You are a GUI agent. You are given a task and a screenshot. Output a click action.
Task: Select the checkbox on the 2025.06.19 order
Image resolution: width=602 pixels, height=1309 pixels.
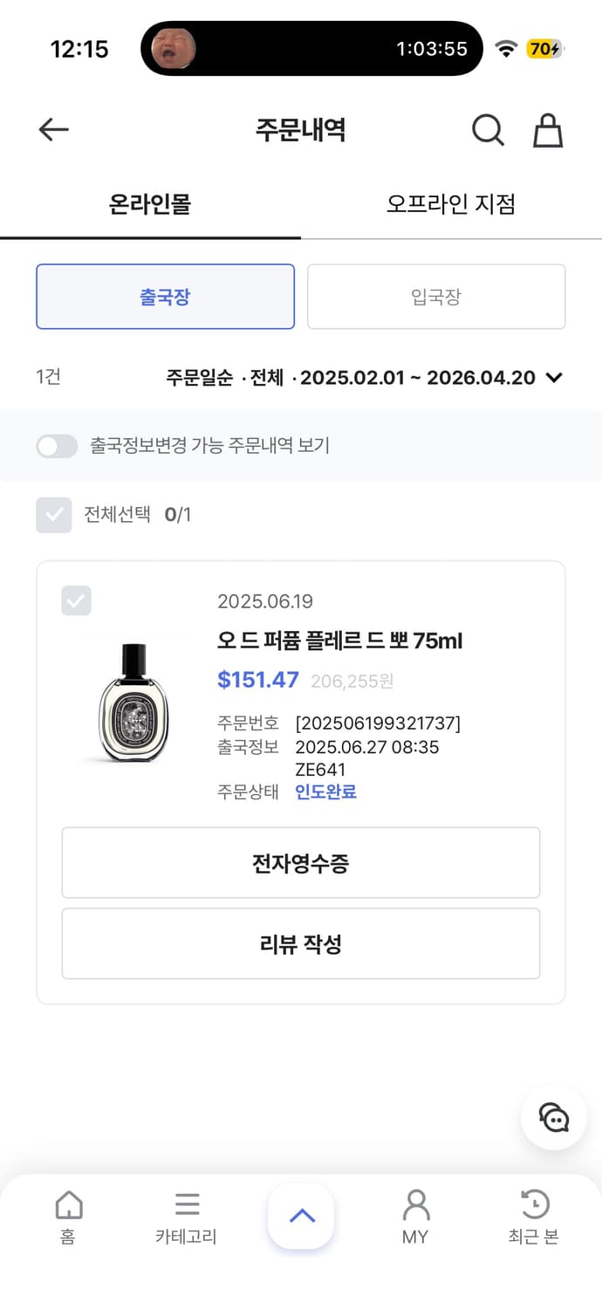(76, 600)
